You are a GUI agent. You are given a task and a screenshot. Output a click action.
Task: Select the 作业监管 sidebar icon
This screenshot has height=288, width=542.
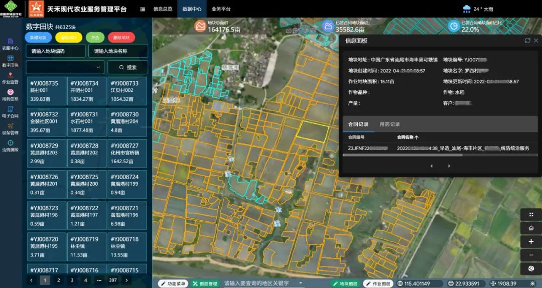click(x=10, y=78)
